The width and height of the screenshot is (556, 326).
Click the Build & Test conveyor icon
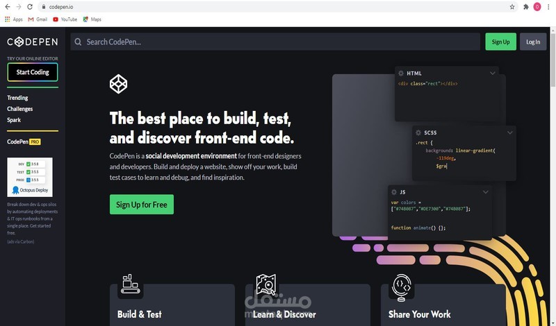[x=130, y=284]
